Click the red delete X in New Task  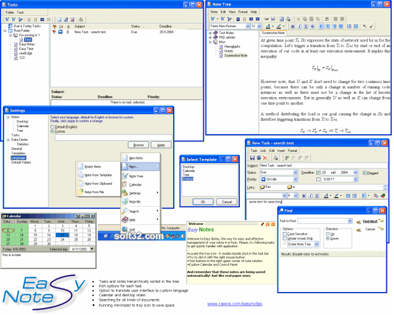(265, 158)
